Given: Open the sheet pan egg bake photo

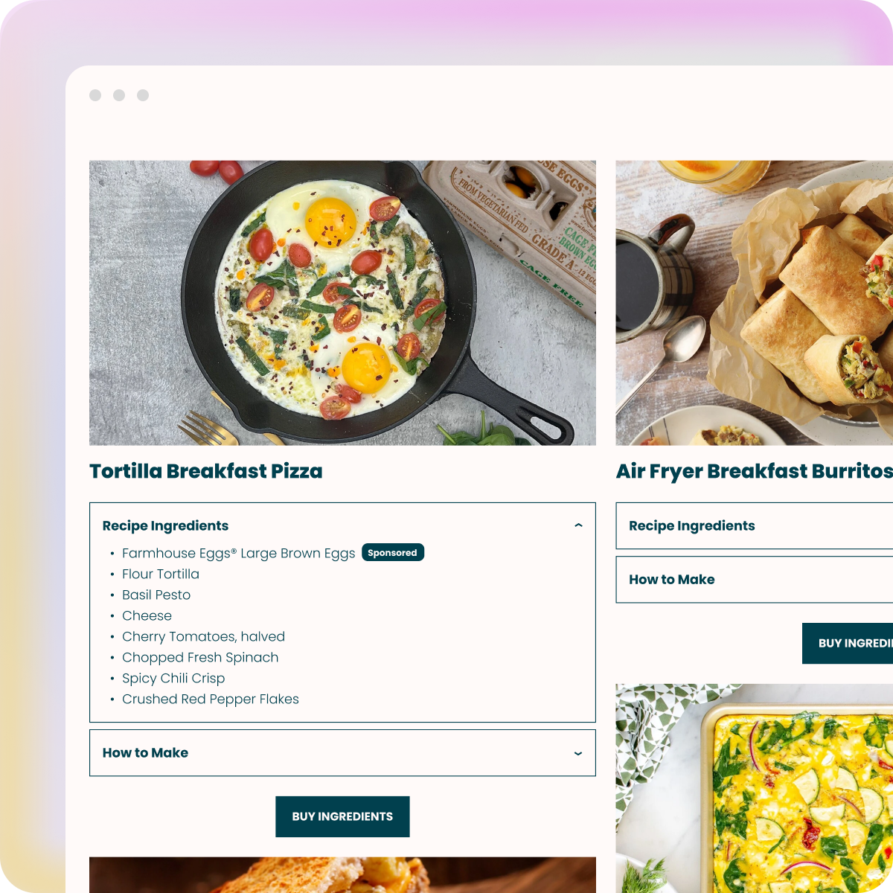Looking at the screenshot, I should click(755, 788).
